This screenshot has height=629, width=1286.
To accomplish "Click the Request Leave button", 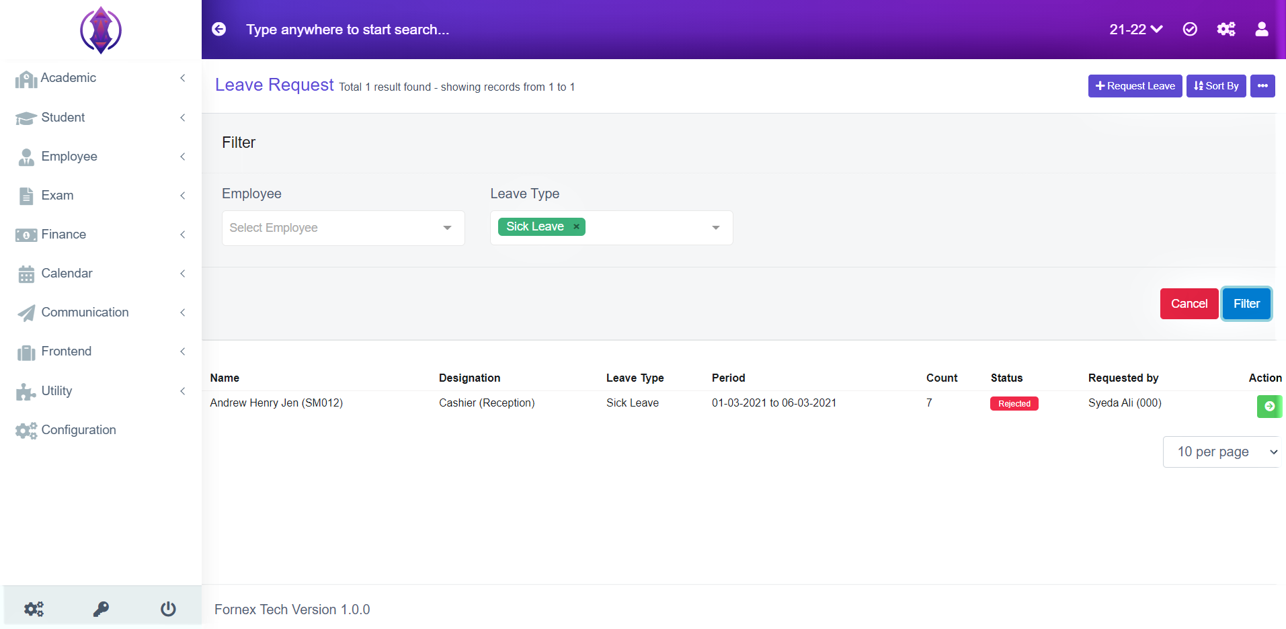I will coord(1135,86).
